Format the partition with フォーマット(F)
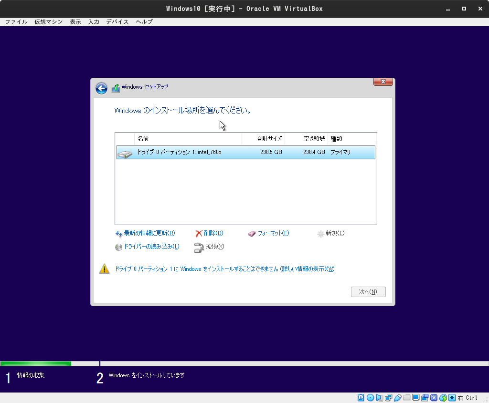This screenshot has width=489, height=403. [x=269, y=233]
